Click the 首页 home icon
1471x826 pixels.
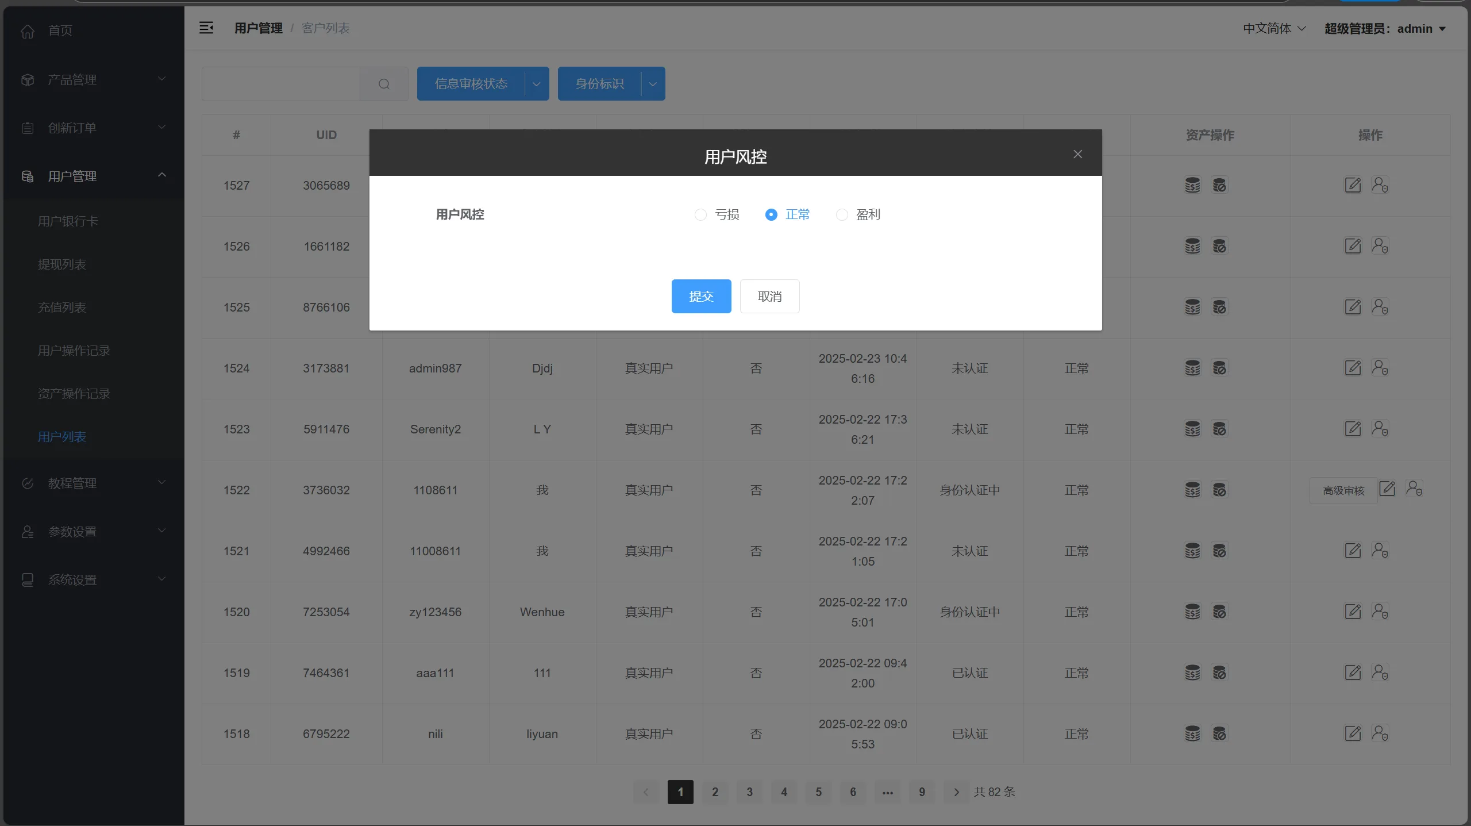[x=28, y=31]
